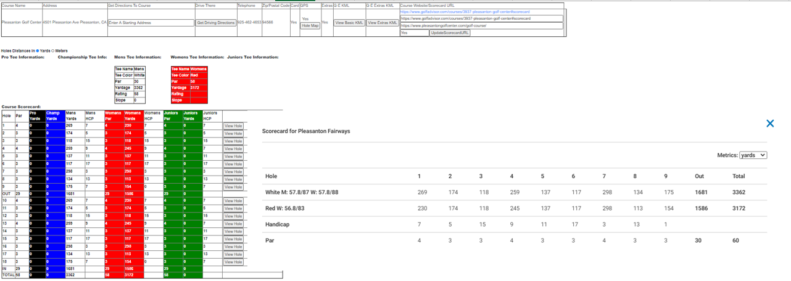
Task: Click the black 'Pro Yards' column header
Action: [x=37, y=116]
